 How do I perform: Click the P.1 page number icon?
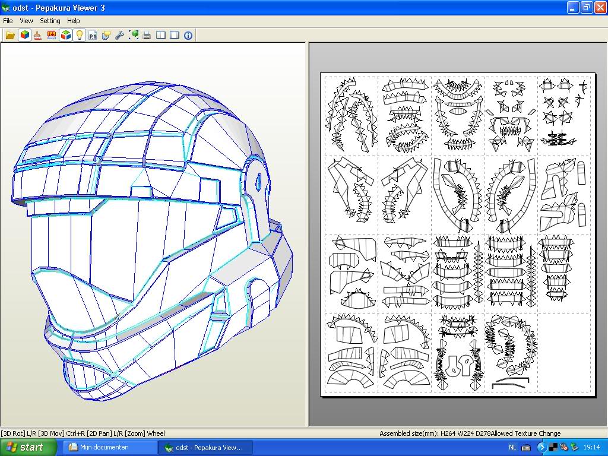tap(93, 36)
